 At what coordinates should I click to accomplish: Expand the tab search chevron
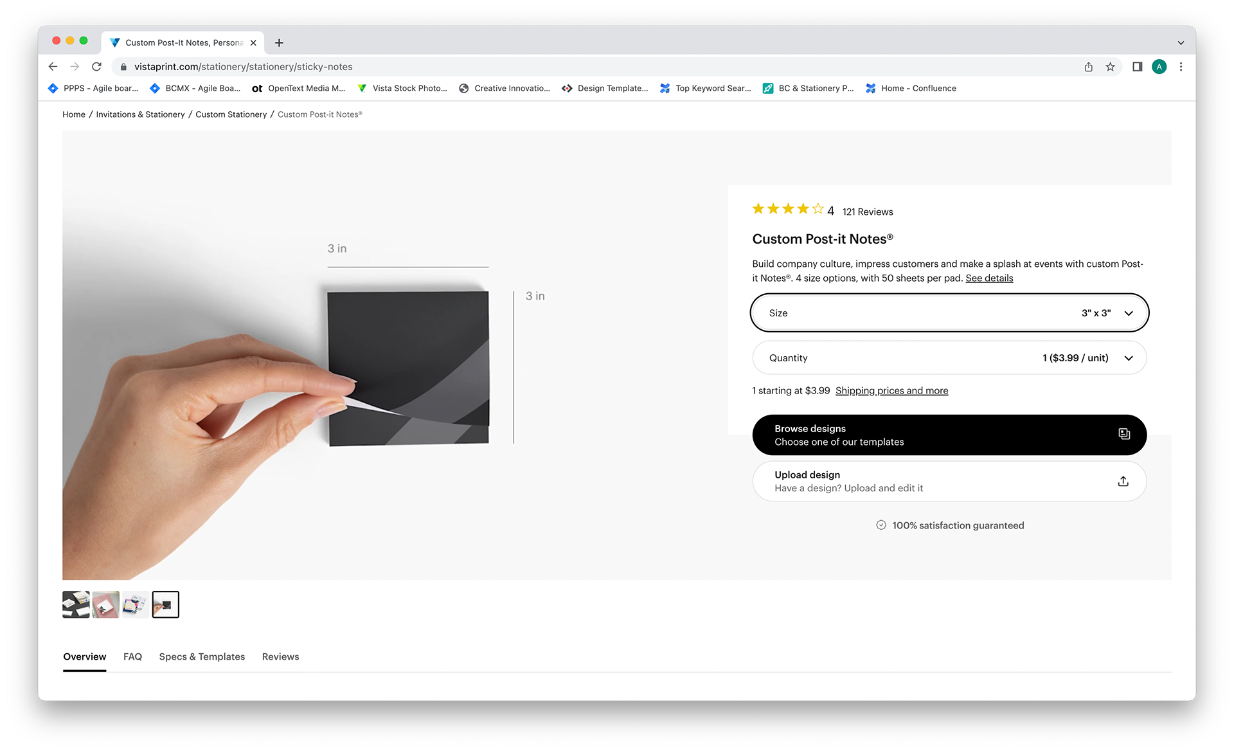[1181, 42]
